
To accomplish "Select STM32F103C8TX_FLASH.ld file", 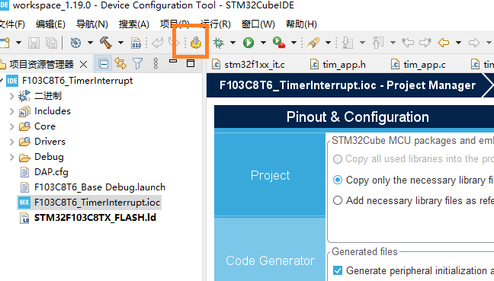I will click(x=95, y=218).
